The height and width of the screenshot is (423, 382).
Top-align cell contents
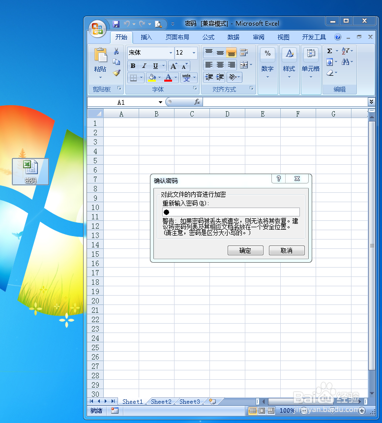pos(209,52)
